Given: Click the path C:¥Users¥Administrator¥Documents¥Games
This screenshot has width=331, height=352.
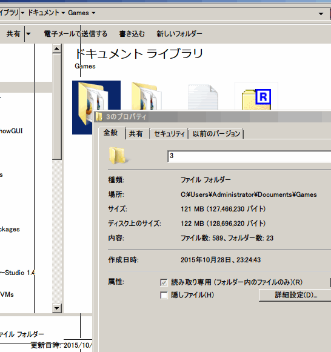Looking at the screenshot, I should 249,194.
